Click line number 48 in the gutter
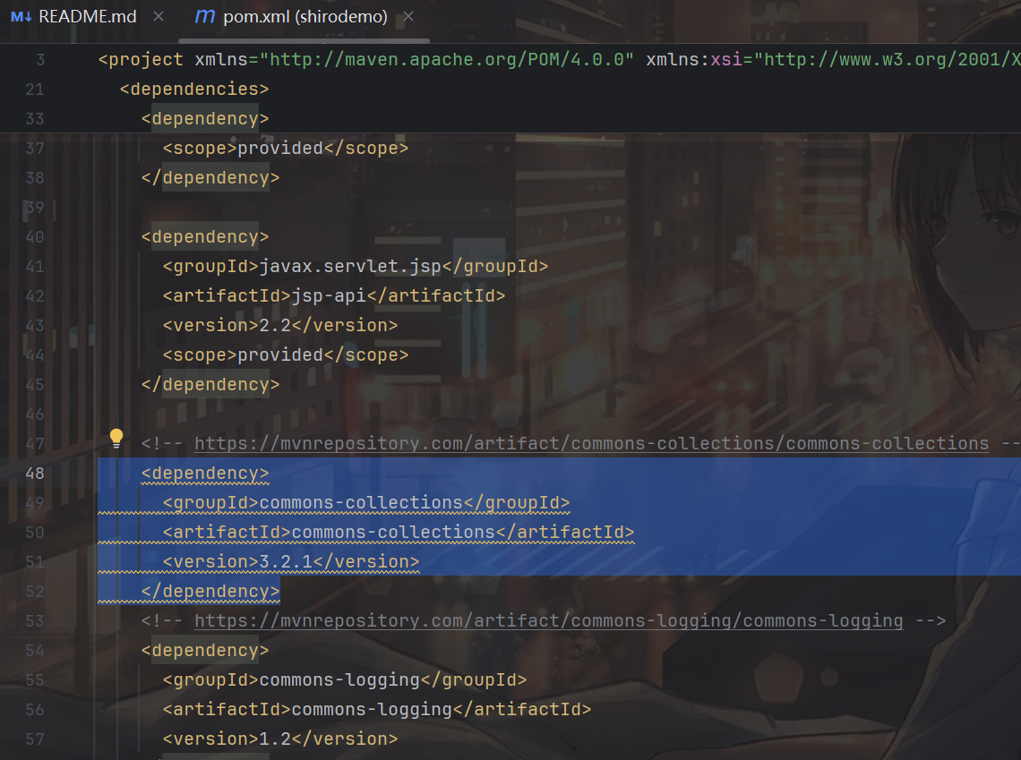Image resolution: width=1021 pixels, height=760 pixels. [34, 473]
